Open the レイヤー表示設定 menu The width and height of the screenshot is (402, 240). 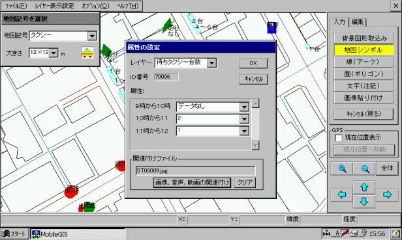(54, 6)
